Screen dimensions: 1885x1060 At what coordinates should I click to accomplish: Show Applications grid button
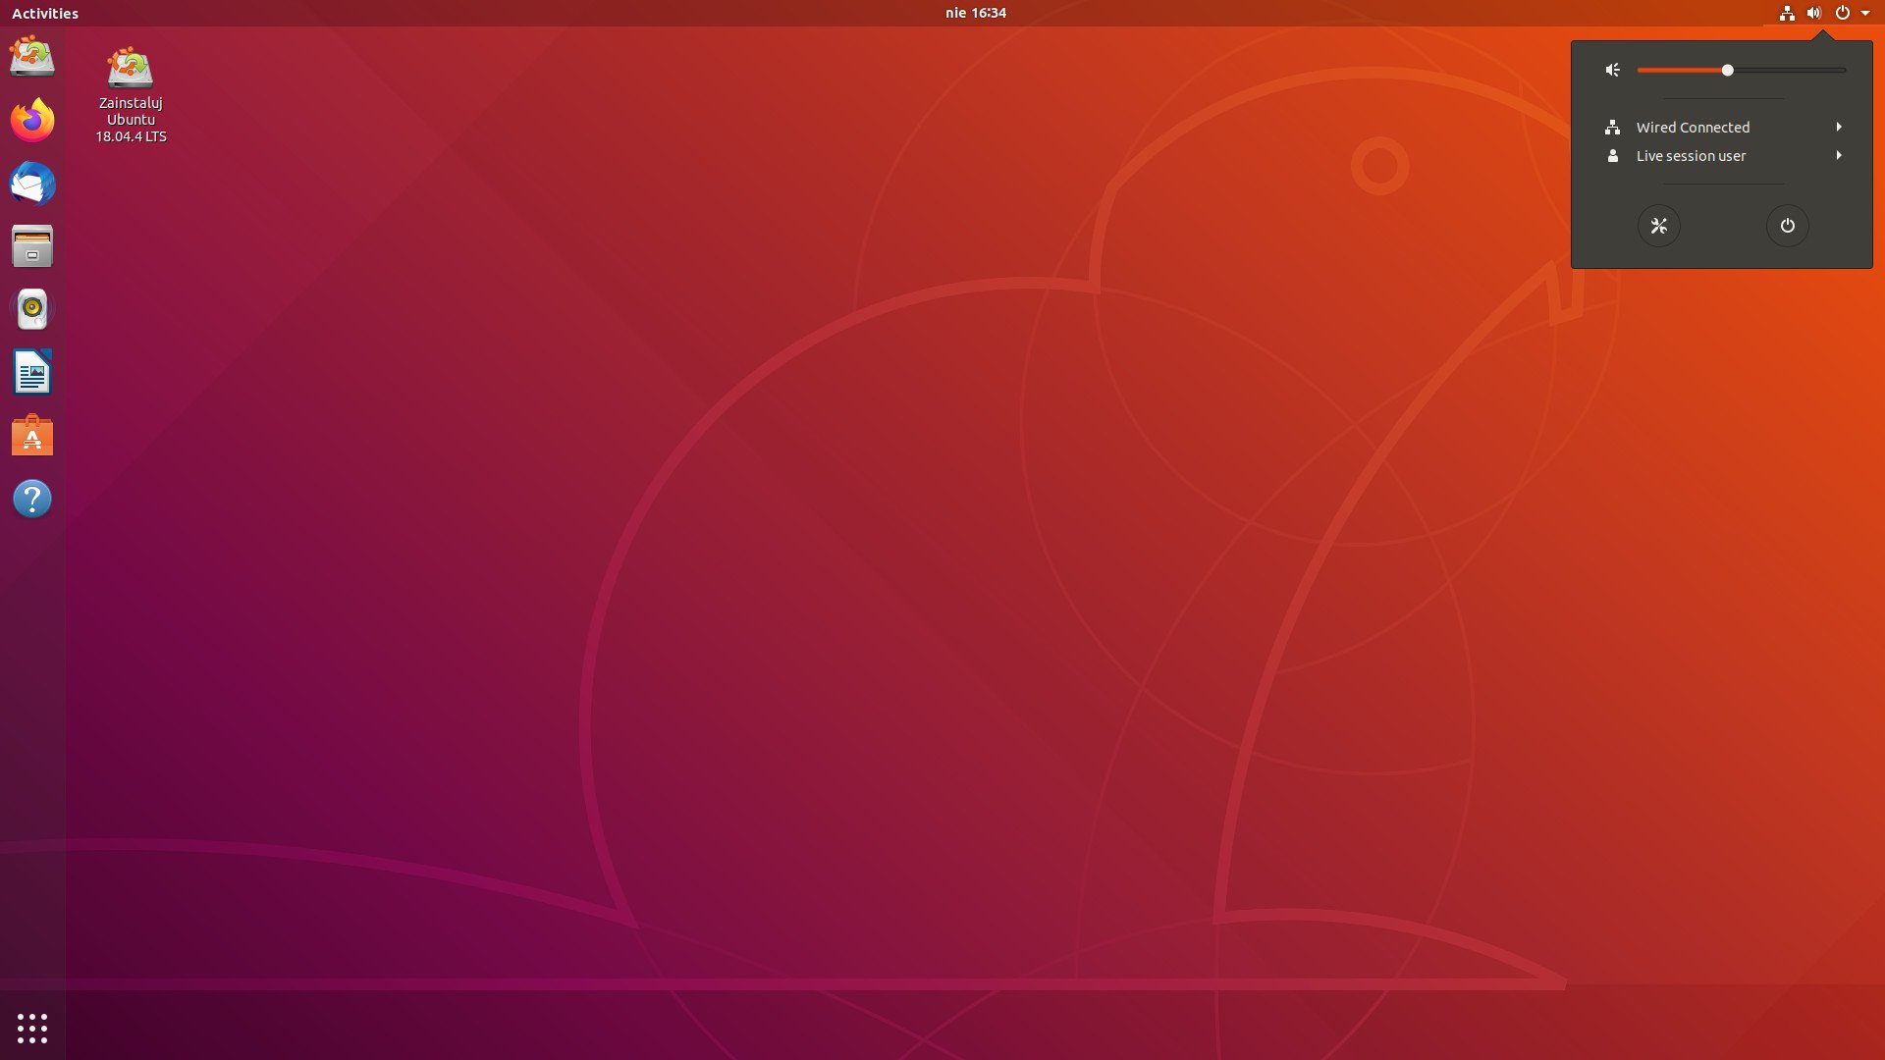[32, 1028]
